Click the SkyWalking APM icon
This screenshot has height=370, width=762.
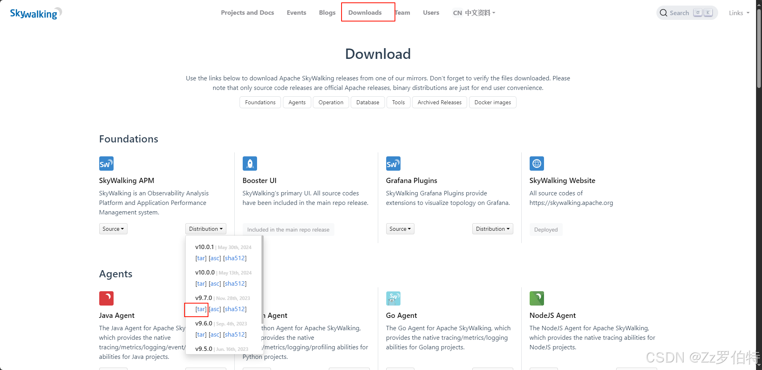click(x=106, y=164)
